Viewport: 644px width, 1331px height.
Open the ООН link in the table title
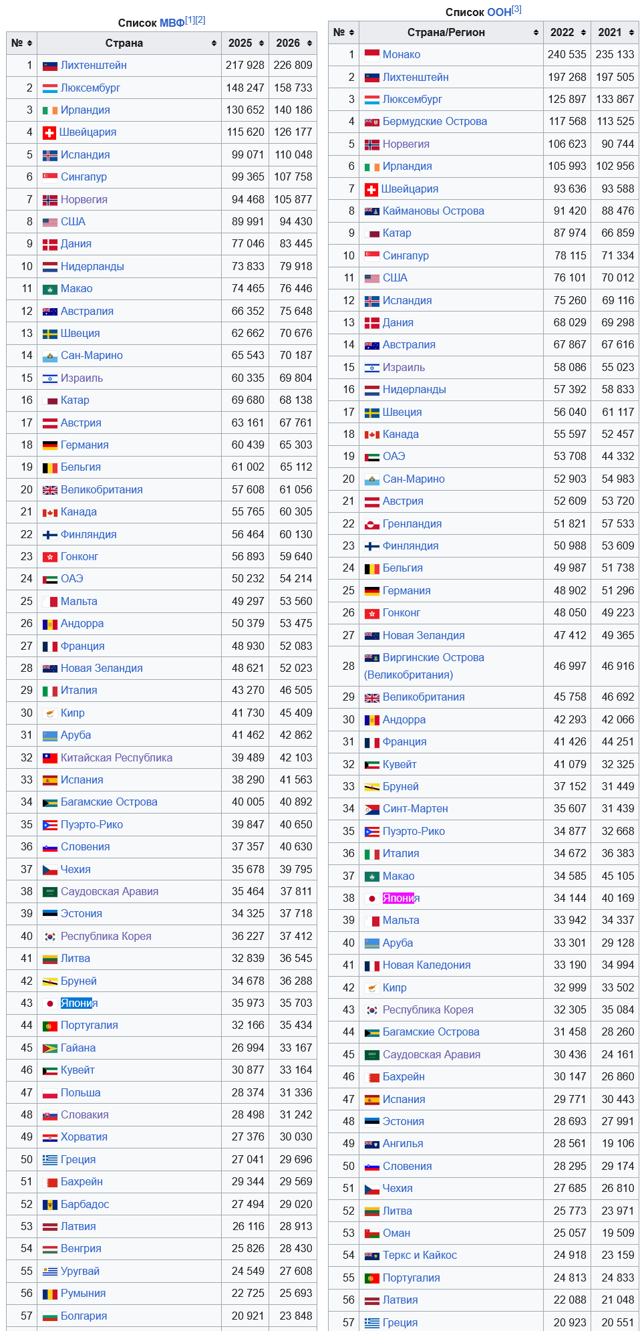point(499,13)
